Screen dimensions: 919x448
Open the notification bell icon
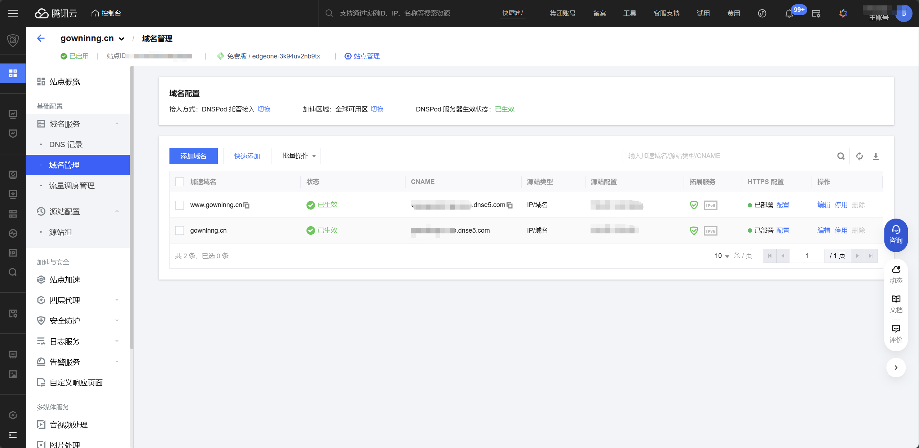click(x=789, y=14)
